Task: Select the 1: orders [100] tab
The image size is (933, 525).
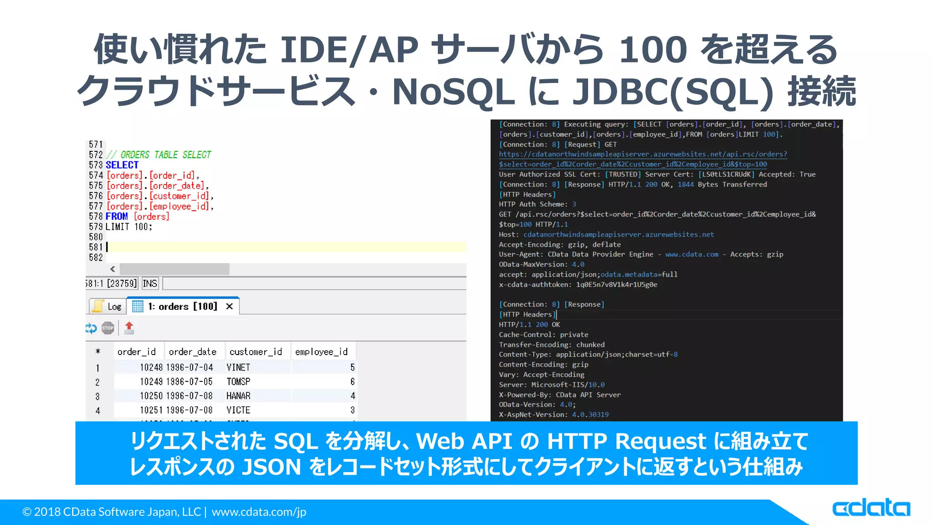Action: (x=182, y=306)
